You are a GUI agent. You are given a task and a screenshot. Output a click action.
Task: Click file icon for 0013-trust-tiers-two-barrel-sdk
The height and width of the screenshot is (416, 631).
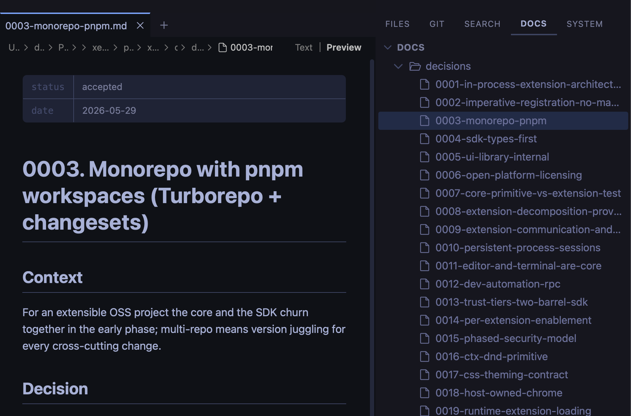(424, 302)
